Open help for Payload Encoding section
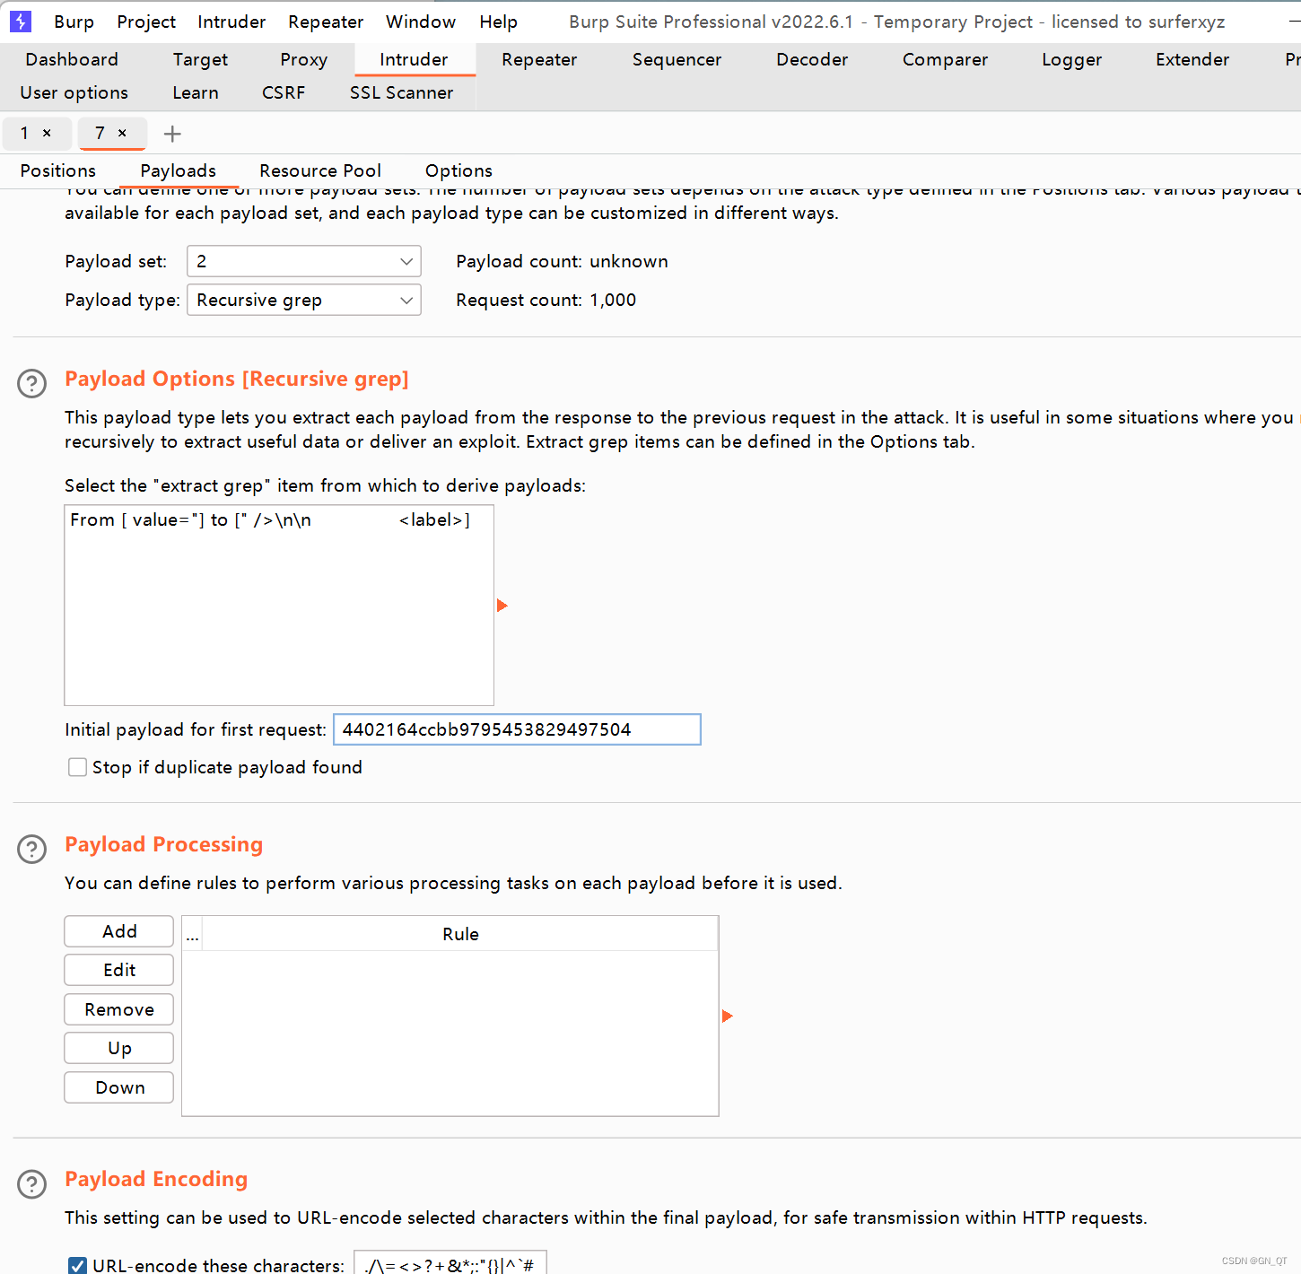Screen dimensions: 1301x1274 [x=32, y=1183]
